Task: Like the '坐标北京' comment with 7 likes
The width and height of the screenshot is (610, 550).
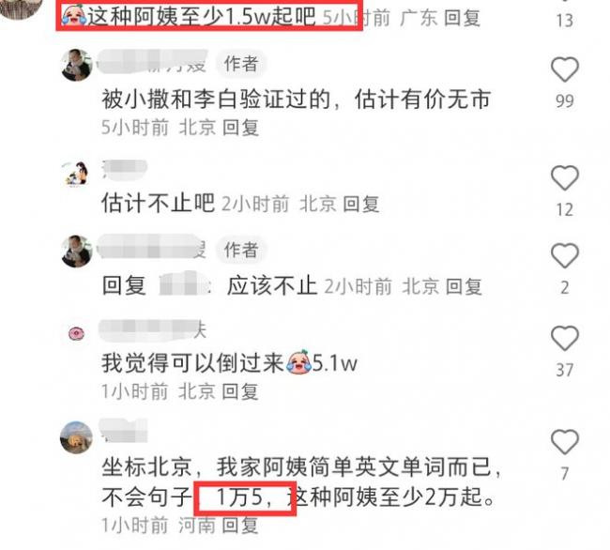Action: [x=564, y=442]
